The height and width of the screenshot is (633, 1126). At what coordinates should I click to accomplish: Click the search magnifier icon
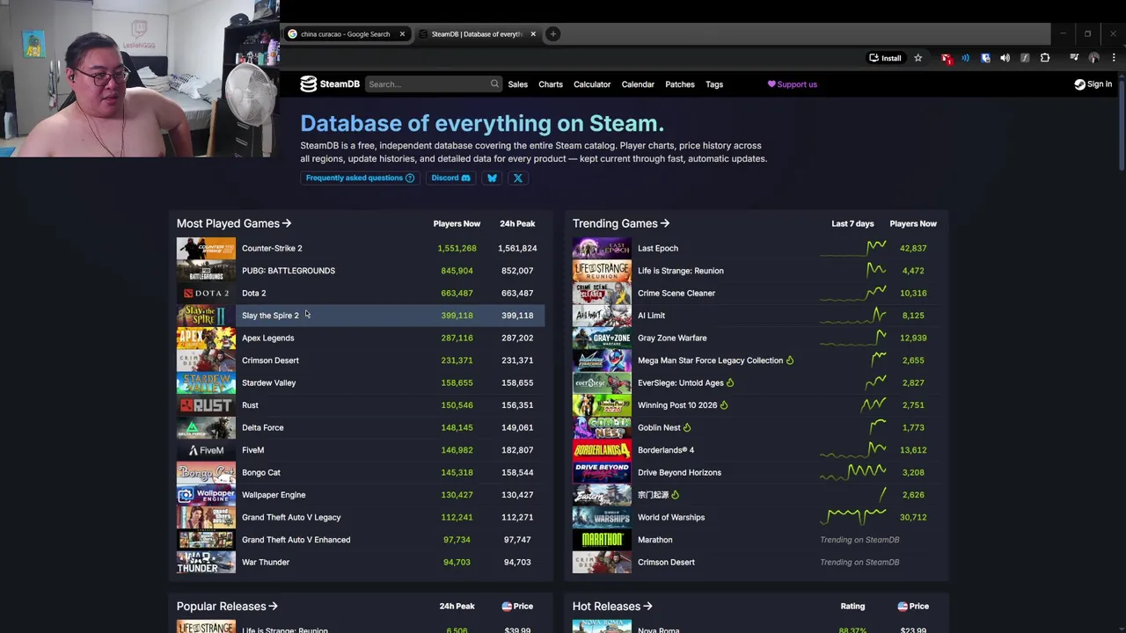click(494, 84)
